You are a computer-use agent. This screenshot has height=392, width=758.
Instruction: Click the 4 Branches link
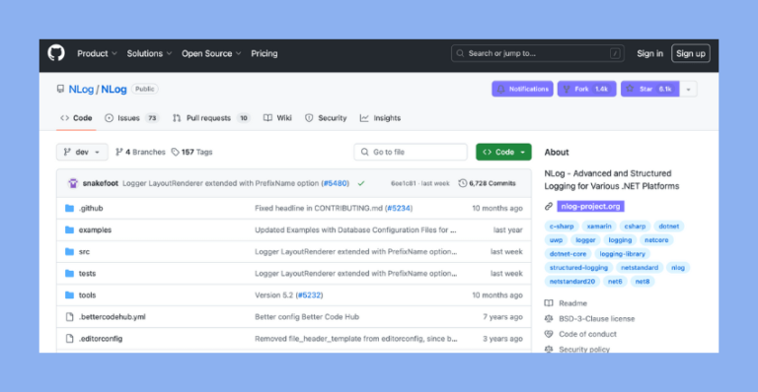click(140, 152)
